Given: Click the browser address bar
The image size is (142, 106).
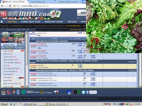Looking at the screenshot, I should tap(49, 6).
